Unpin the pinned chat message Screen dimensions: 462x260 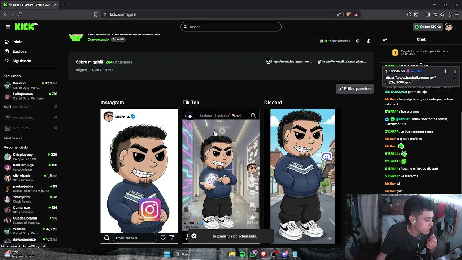[445, 71]
